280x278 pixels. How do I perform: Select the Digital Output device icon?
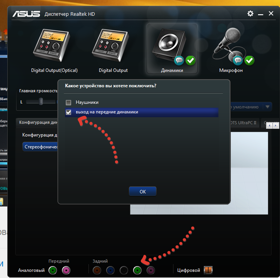(111, 45)
